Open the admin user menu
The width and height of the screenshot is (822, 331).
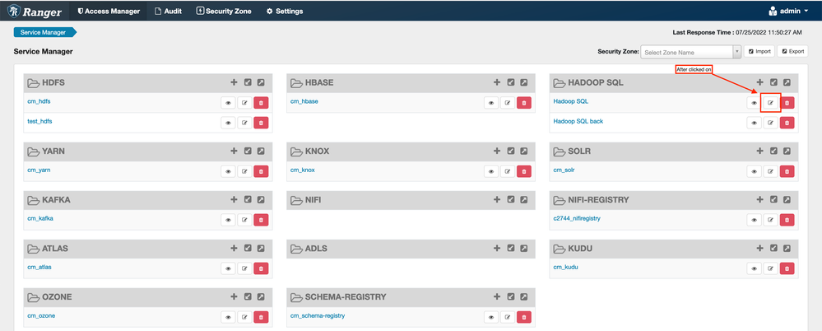point(788,11)
